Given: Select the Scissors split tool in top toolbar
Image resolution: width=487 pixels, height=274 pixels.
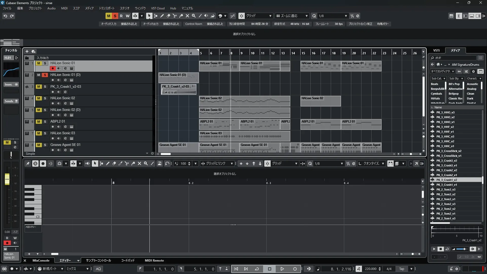Looking at the screenshot, I should pos(175,16).
